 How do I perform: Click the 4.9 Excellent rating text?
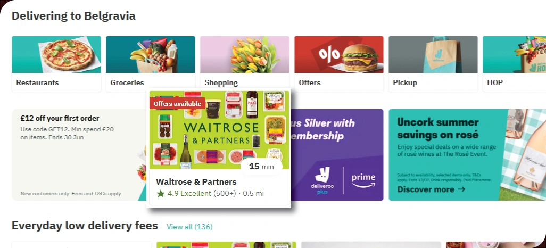pos(189,193)
